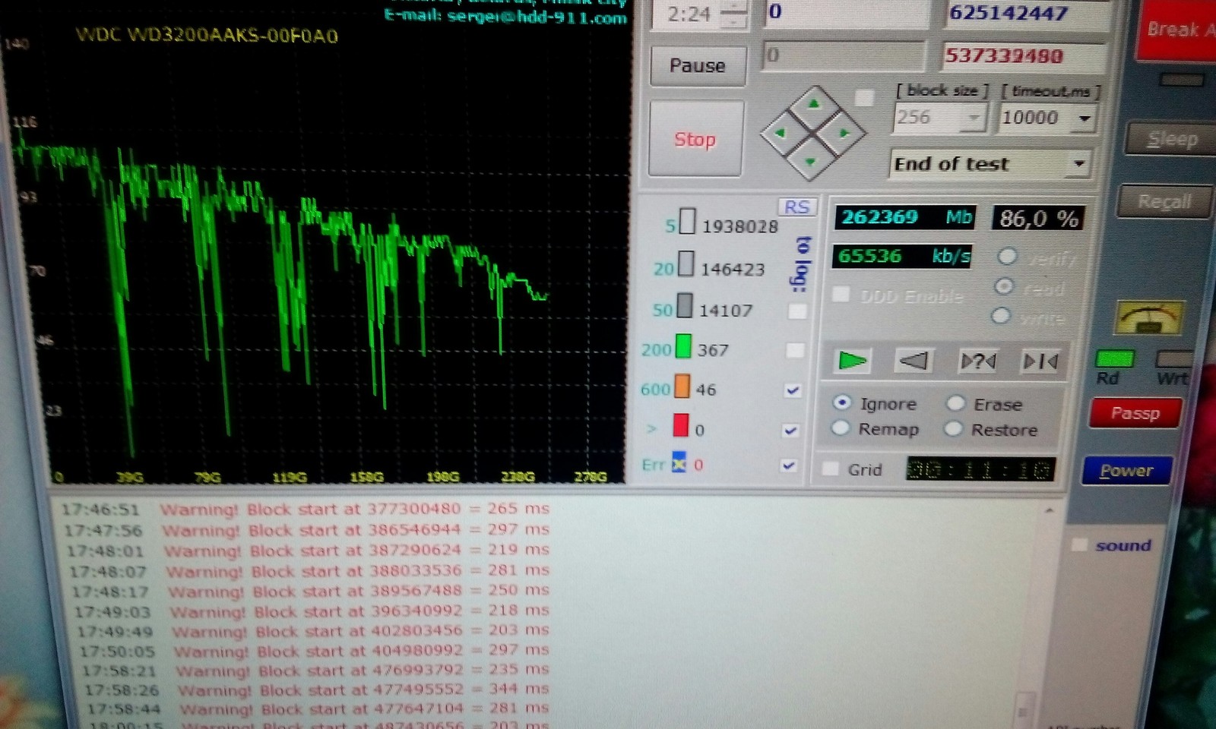Open the block size dropdown
The height and width of the screenshot is (729, 1216).
[974, 118]
